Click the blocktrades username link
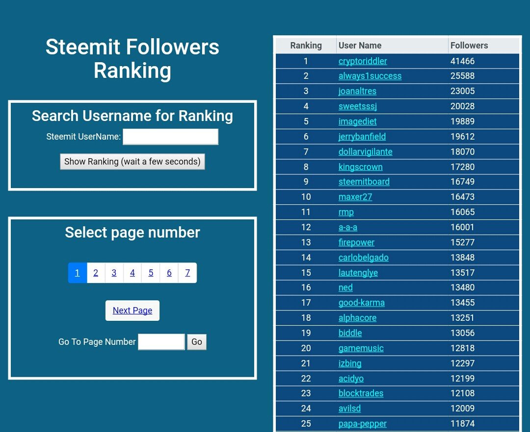Image resolution: width=530 pixels, height=432 pixels. click(361, 393)
